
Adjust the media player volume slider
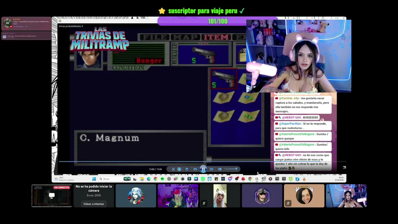click(x=231, y=169)
